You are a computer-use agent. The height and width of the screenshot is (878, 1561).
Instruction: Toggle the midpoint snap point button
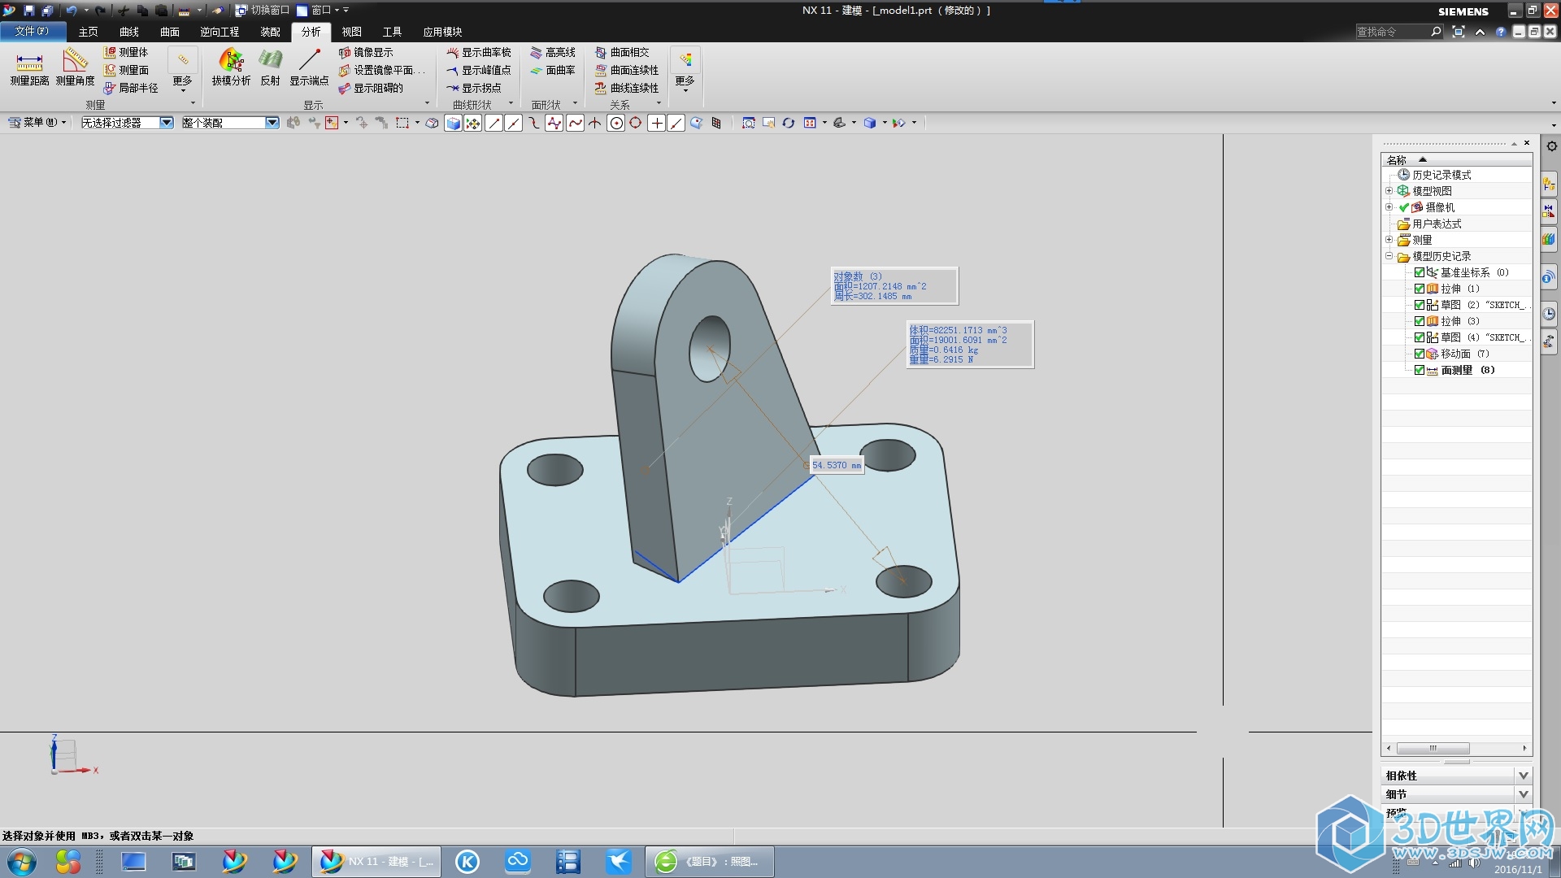(x=514, y=123)
